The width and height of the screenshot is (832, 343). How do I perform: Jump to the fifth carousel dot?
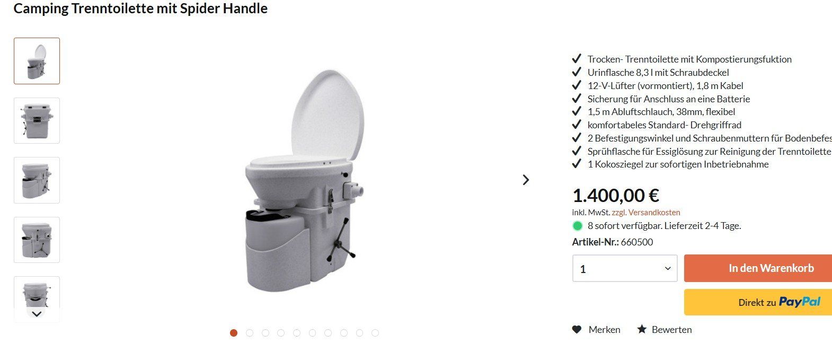coord(297,333)
